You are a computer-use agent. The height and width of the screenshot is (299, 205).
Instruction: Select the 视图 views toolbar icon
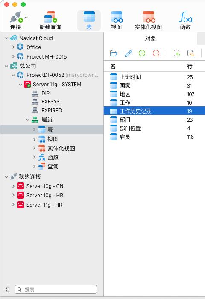click(x=117, y=21)
